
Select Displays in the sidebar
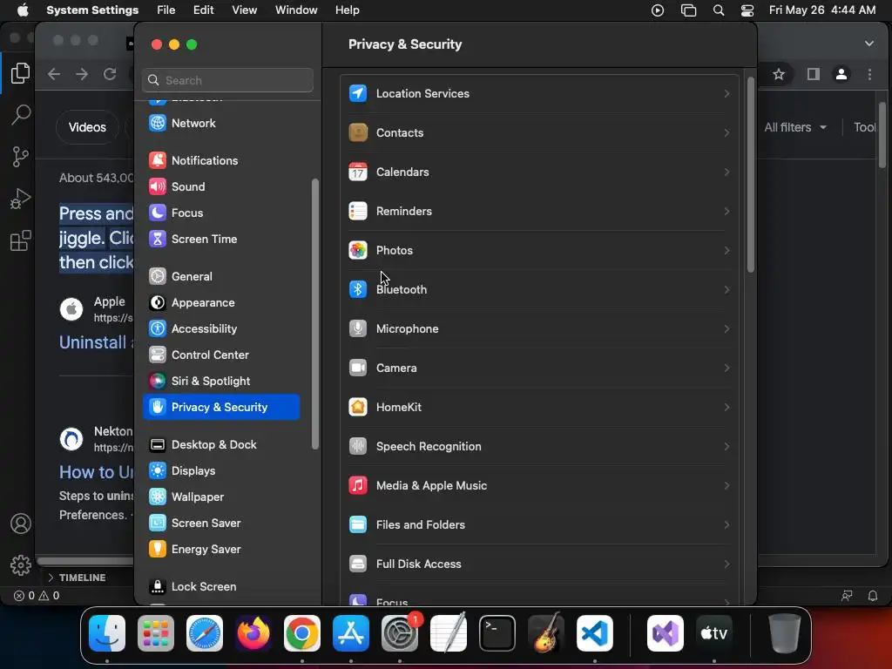(221, 471)
